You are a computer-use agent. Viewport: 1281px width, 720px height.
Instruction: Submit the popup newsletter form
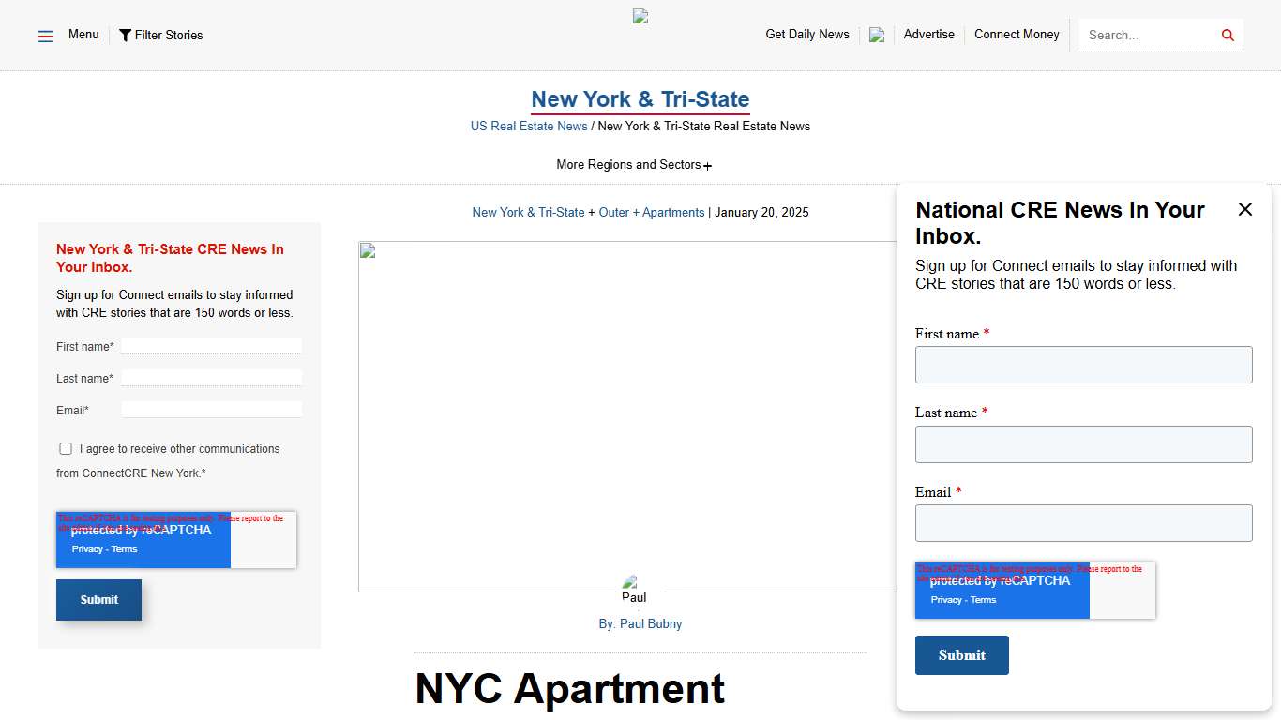962,654
